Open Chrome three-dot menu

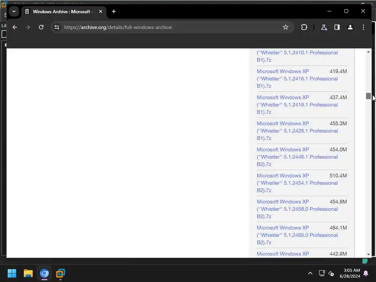pos(364,27)
